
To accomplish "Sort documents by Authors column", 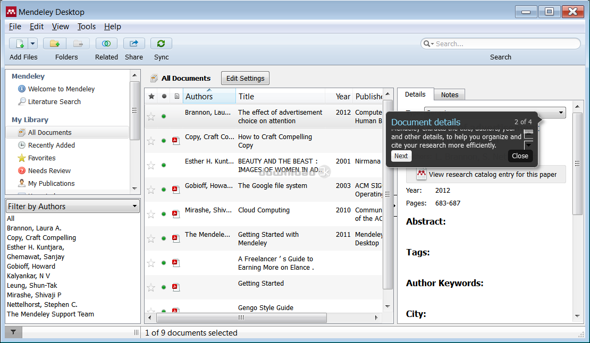I will [x=209, y=97].
